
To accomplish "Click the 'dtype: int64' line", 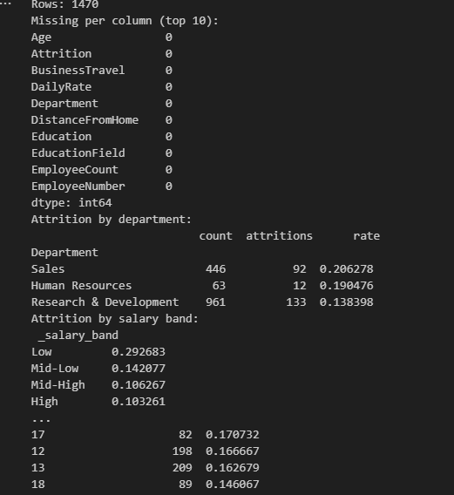I will pos(71,203).
